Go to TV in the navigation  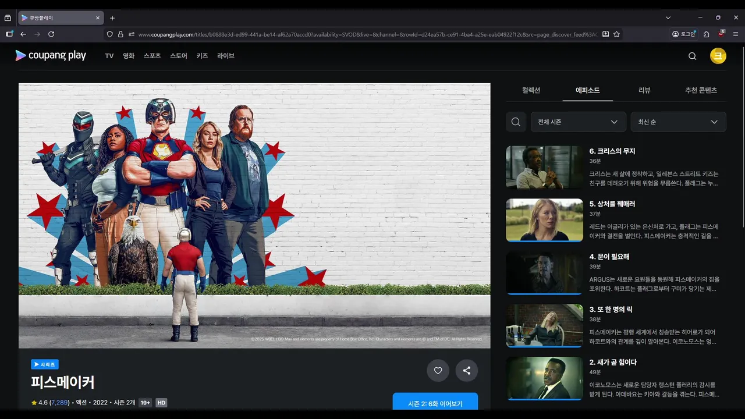pos(109,56)
